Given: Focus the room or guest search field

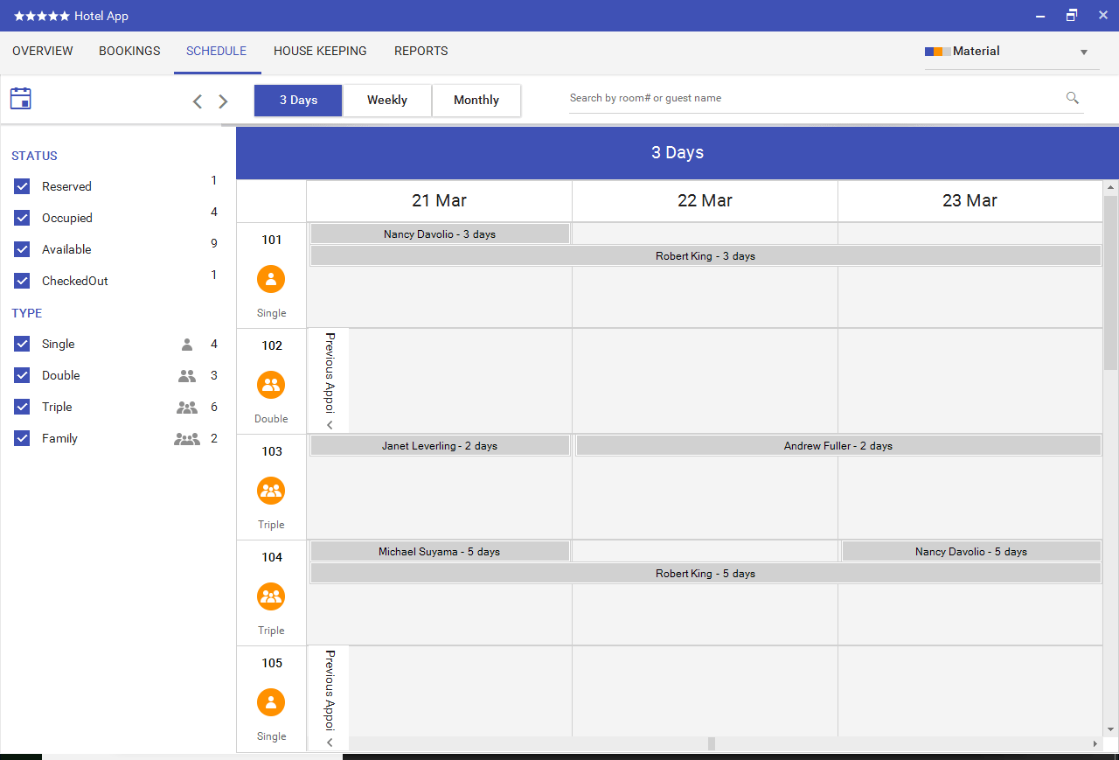Looking at the screenshot, I should pos(813,98).
